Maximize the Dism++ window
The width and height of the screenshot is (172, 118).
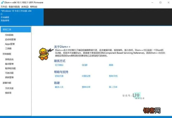point(160,2)
